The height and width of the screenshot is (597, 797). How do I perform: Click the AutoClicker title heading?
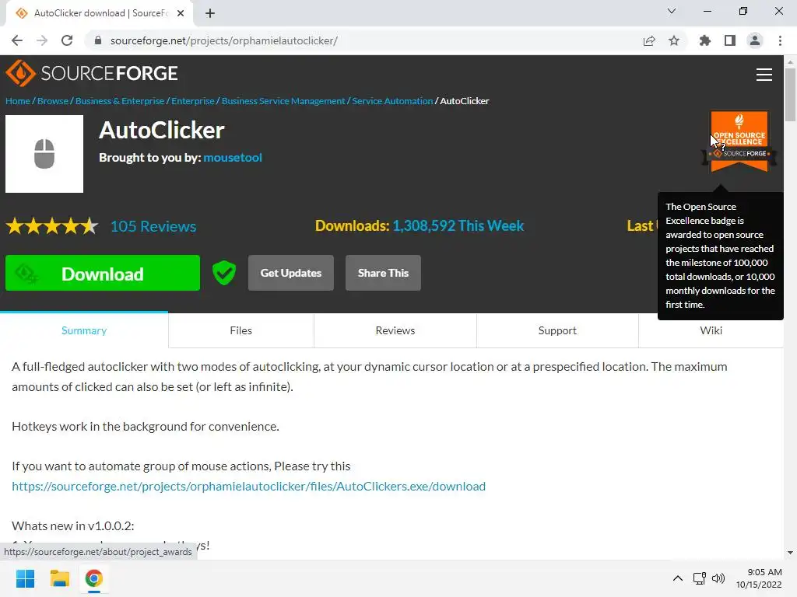point(162,130)
